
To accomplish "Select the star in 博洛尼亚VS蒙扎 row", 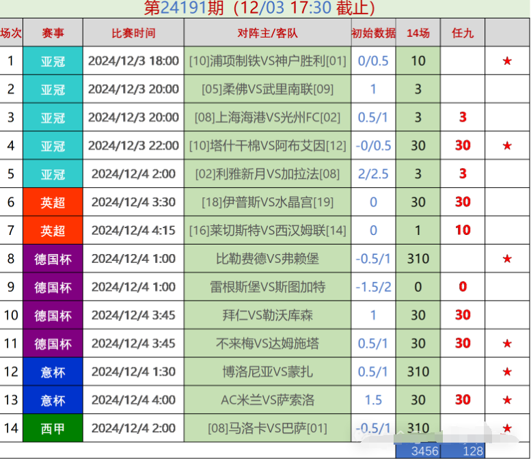I will (507, 372).
